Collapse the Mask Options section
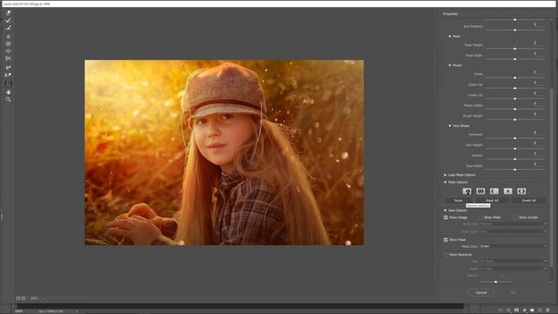Screen dimensions: 558x314 click(446, 182)
